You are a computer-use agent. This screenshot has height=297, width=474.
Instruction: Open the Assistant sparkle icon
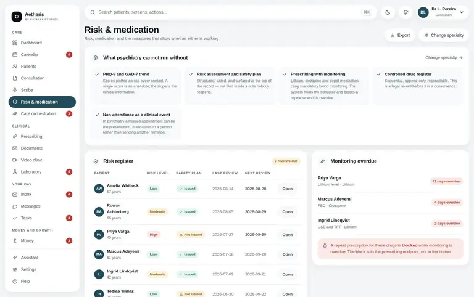(x=15, y=258)
